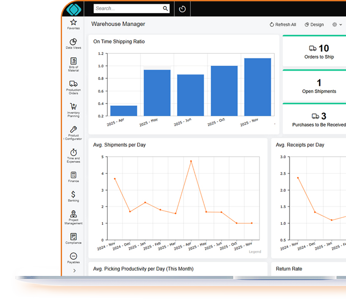346x307 pixels.
Task: Open the Data Views section
Action: click(73, 42)
